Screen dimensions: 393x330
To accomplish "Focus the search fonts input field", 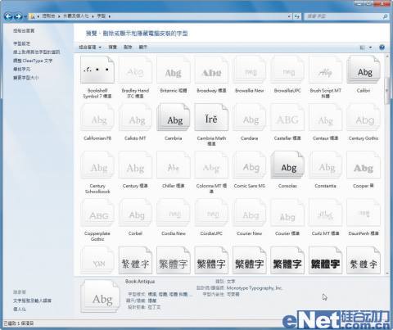I will [x=346, y=16].
